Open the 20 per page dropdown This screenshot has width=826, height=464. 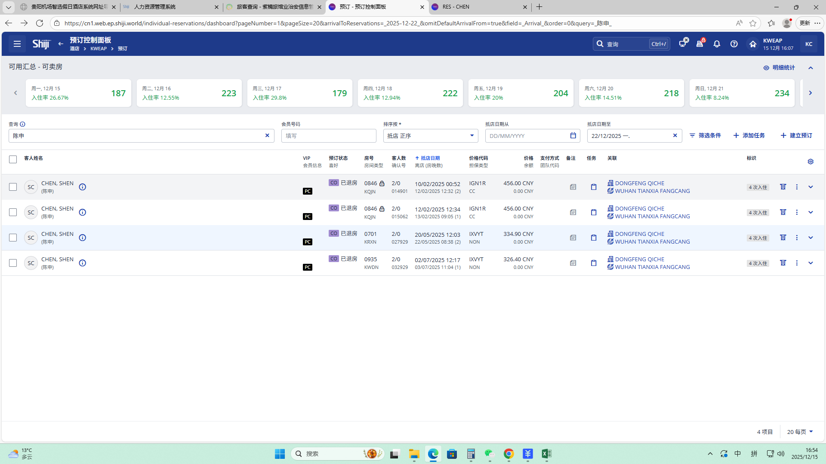point(800,432)
